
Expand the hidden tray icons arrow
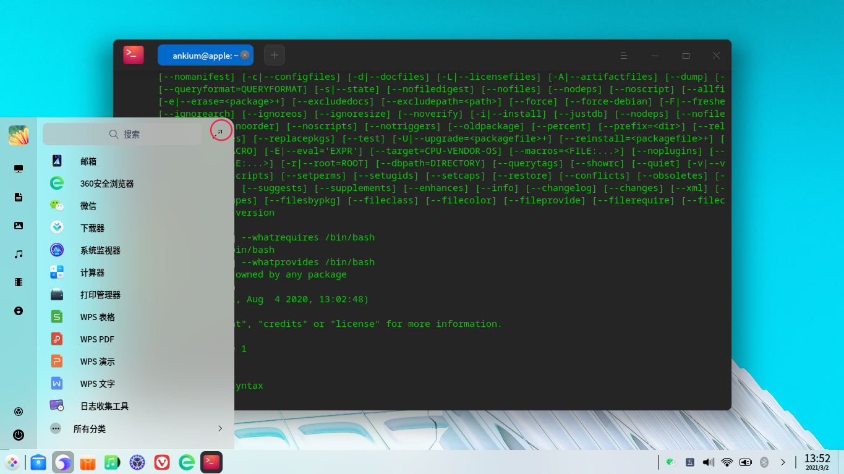[x=783, y=462]
